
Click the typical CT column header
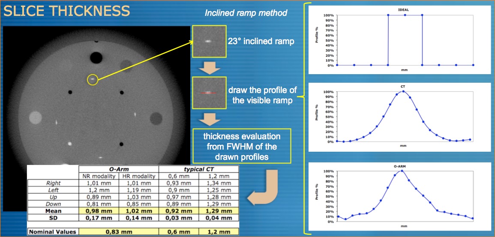(198, 169)
